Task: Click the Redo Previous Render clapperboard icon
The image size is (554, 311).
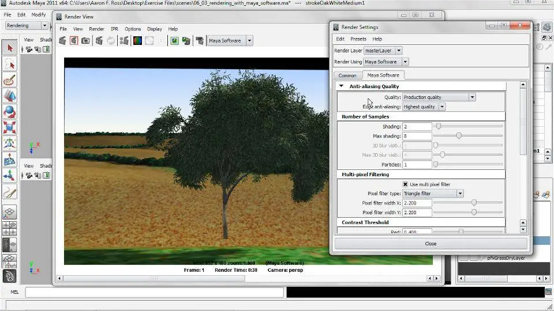Action: click(63, 41)
